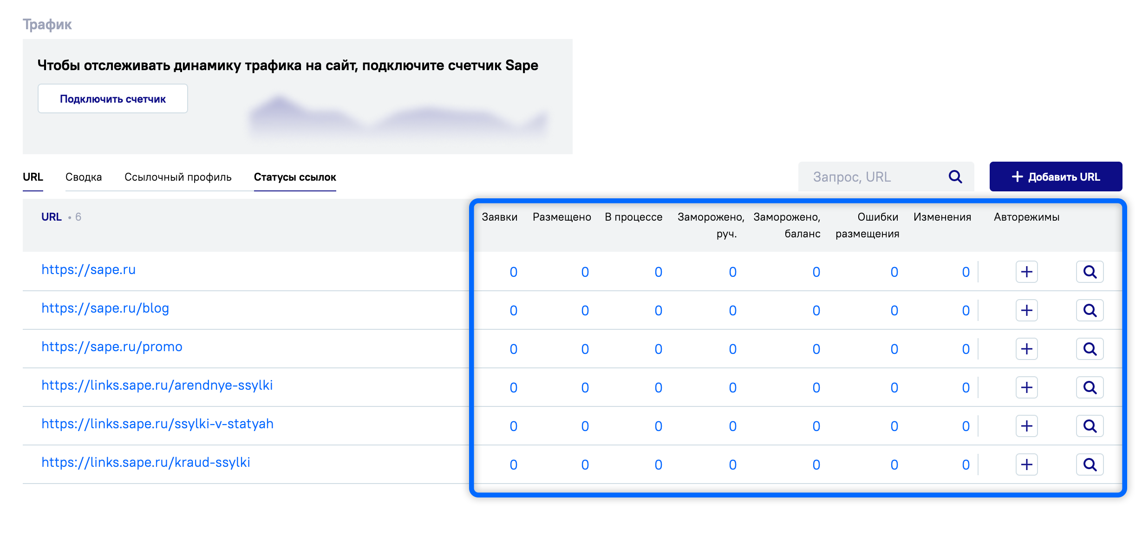The width and height of the screenshot is (1142, 556).
Task: Click the magnifier icon in the ssylki-v-statyah row
Action: coord(1090,426)
